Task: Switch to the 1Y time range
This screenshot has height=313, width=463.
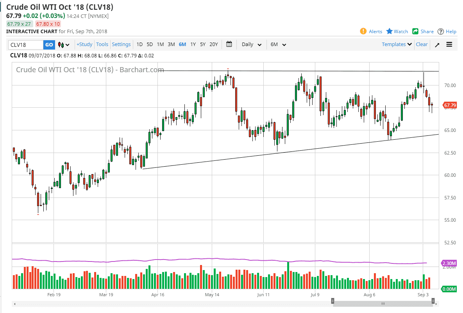Action: click(193, 44)
